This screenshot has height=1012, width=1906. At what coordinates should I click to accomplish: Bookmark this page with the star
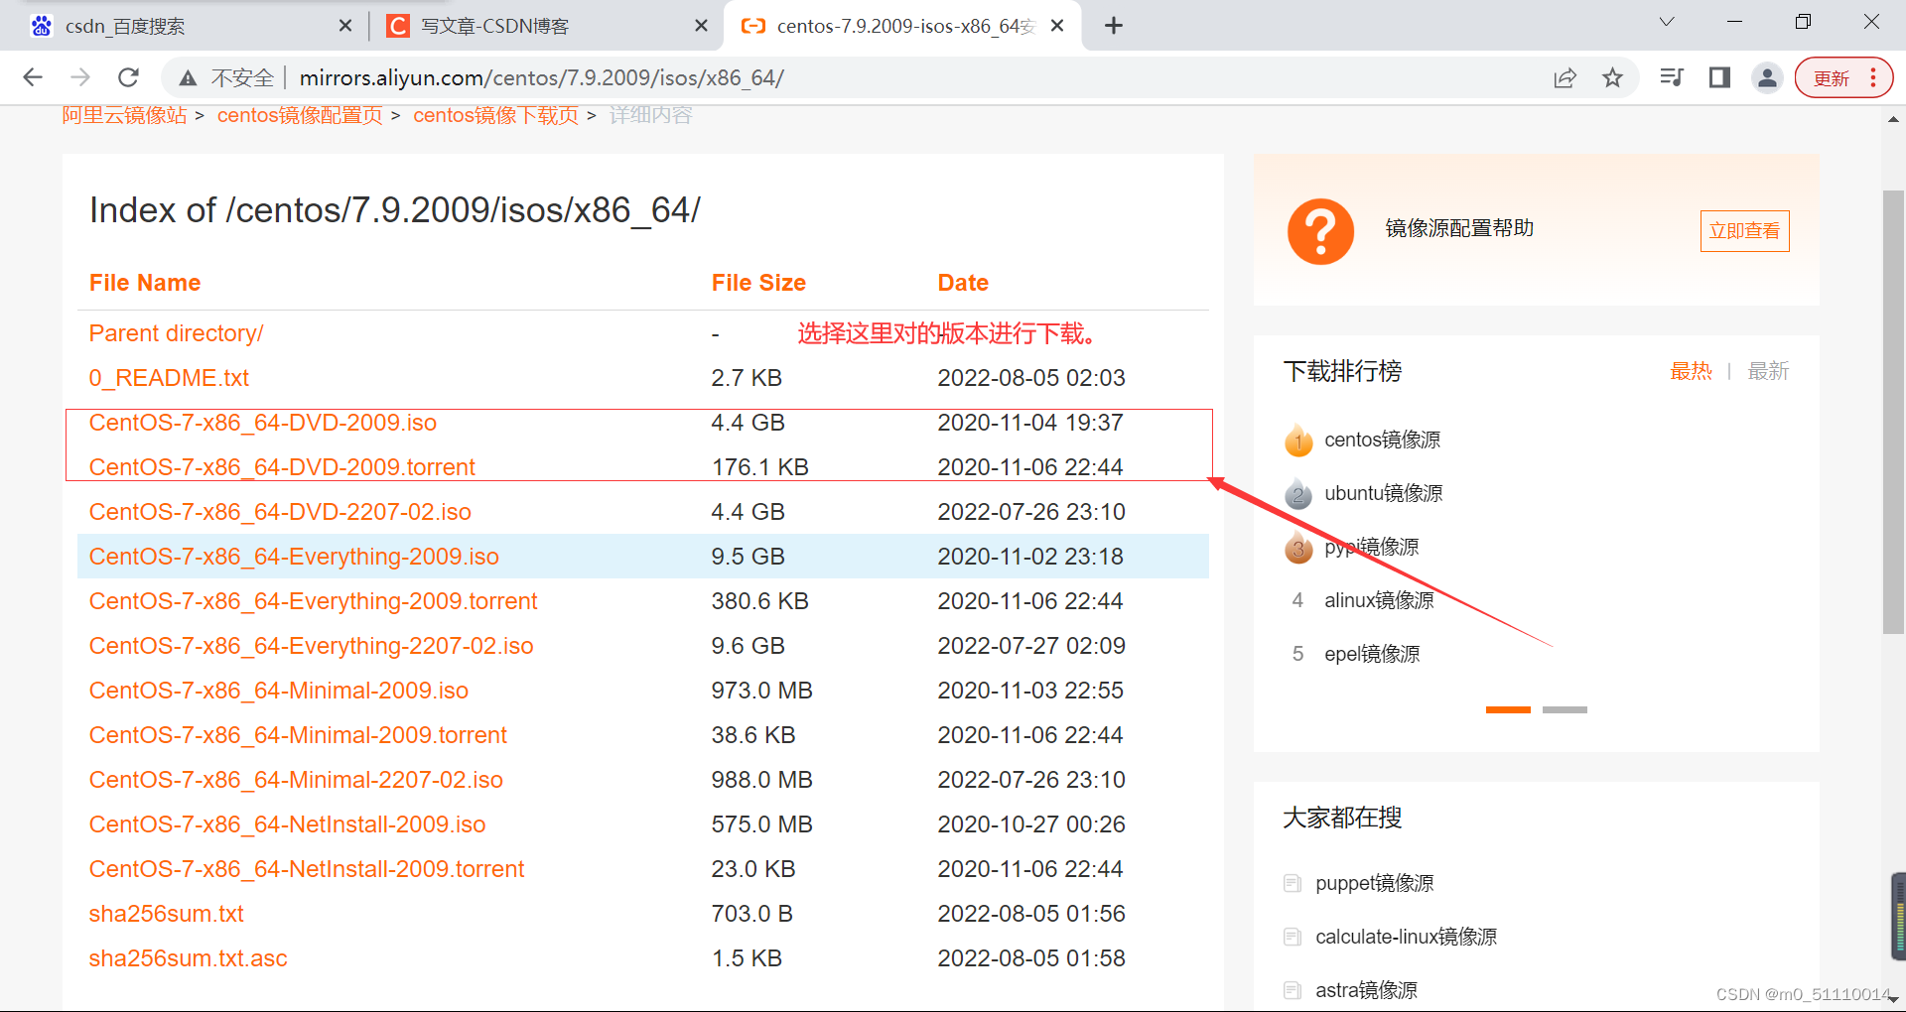[x=1612, y=77]
